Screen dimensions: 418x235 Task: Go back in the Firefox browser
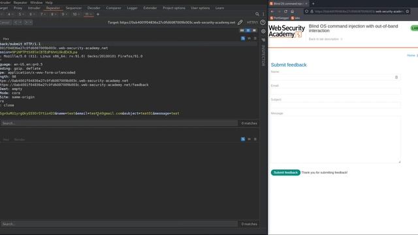coord(272,12)
